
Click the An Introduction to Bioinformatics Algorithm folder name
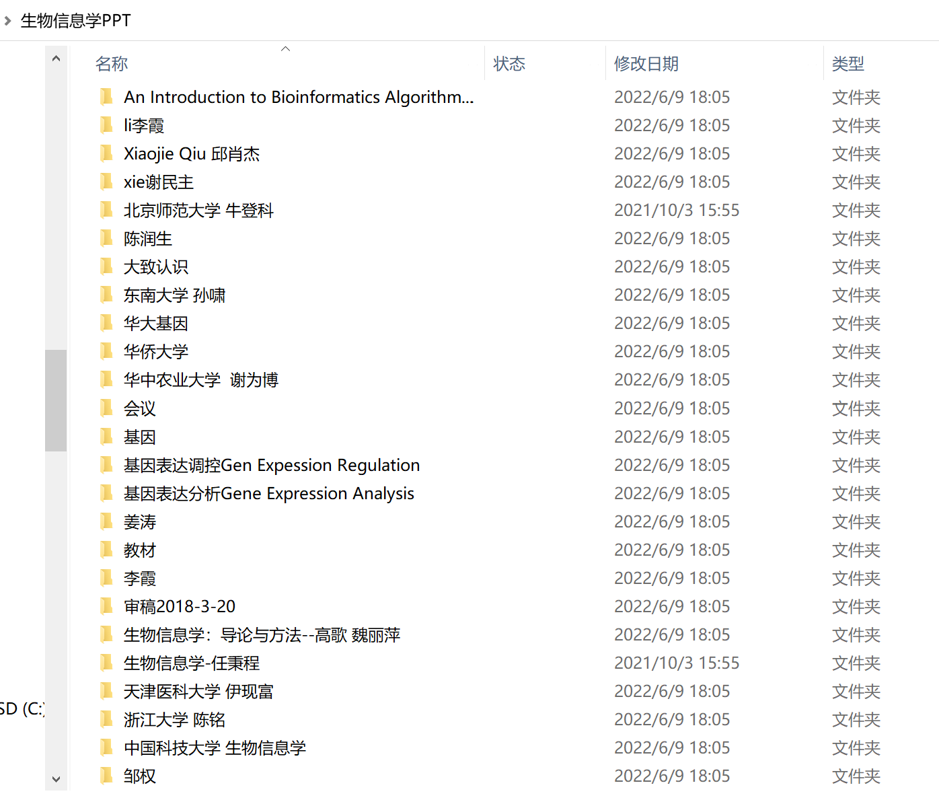pos(299,97)
